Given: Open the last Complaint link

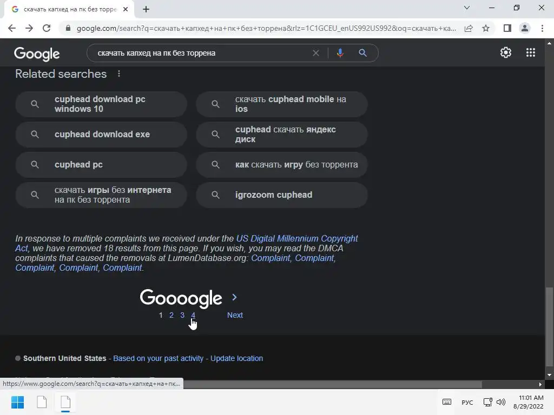Looking at the screenshot, I should pyautogui.click(x=122, y=268).
